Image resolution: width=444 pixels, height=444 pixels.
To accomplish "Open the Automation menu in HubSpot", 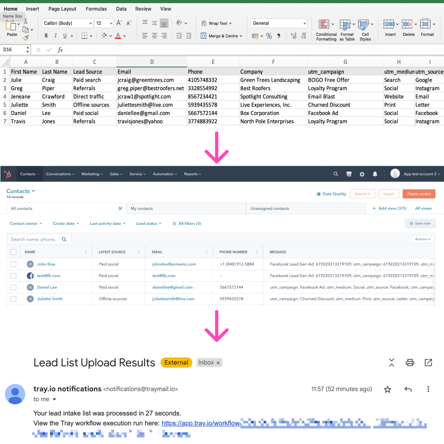I will click(165, 174).
